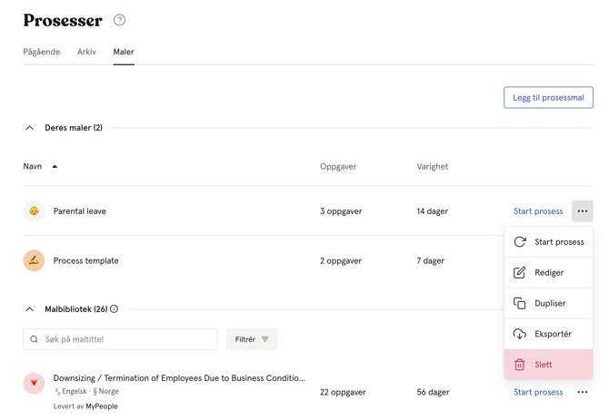Click the 2 oppgaver cell
The height and width of the screenshot is (420, 609).
[341, 260]
